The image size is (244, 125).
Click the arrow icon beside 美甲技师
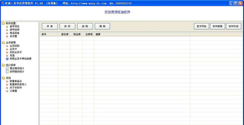click(x=7, y=30)
